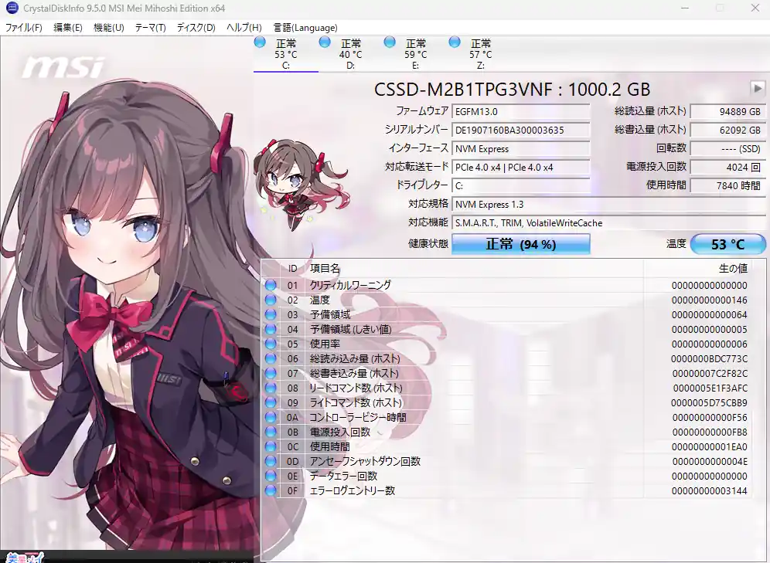Click the transfer mode field PCIe 4.0 x4
The width and height of the screenshot is (770, 563).
[521, 168]
